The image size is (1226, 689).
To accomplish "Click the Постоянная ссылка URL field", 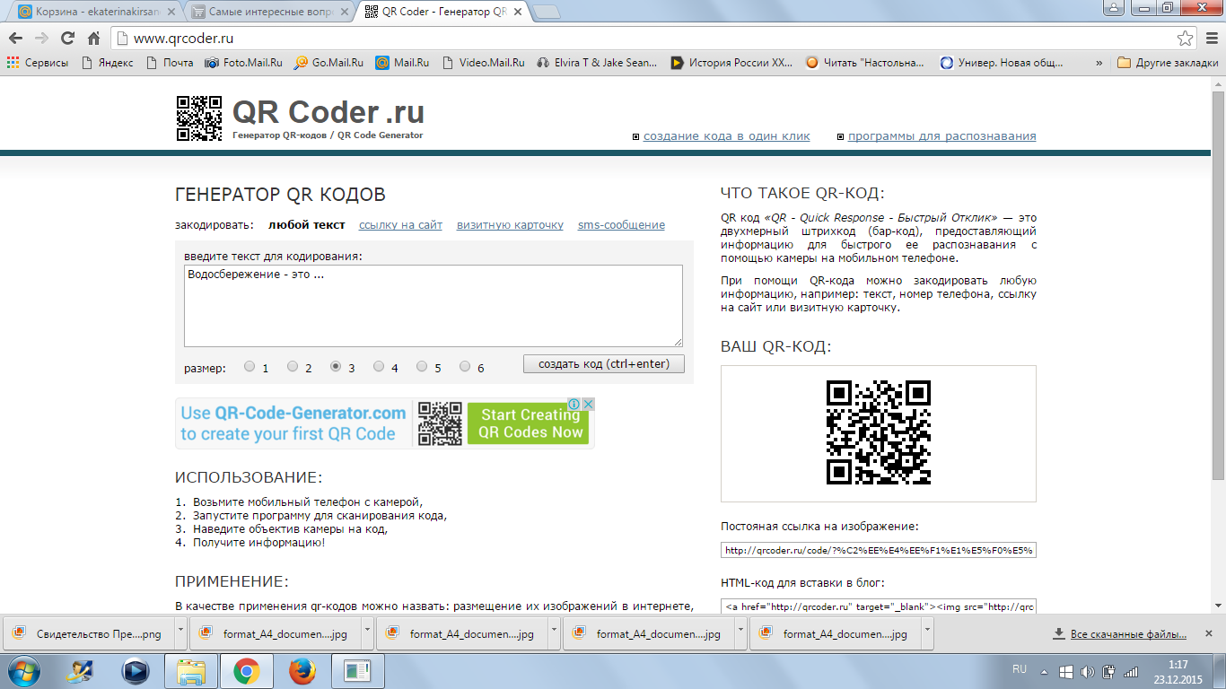I will coord(879,550).
